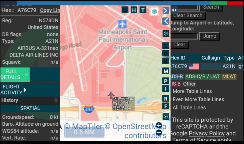Click the T map button
The width and height of the screenshot is (244, 144).
click(143, 10)
